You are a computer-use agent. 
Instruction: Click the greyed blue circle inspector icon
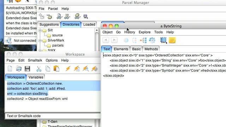126,40
